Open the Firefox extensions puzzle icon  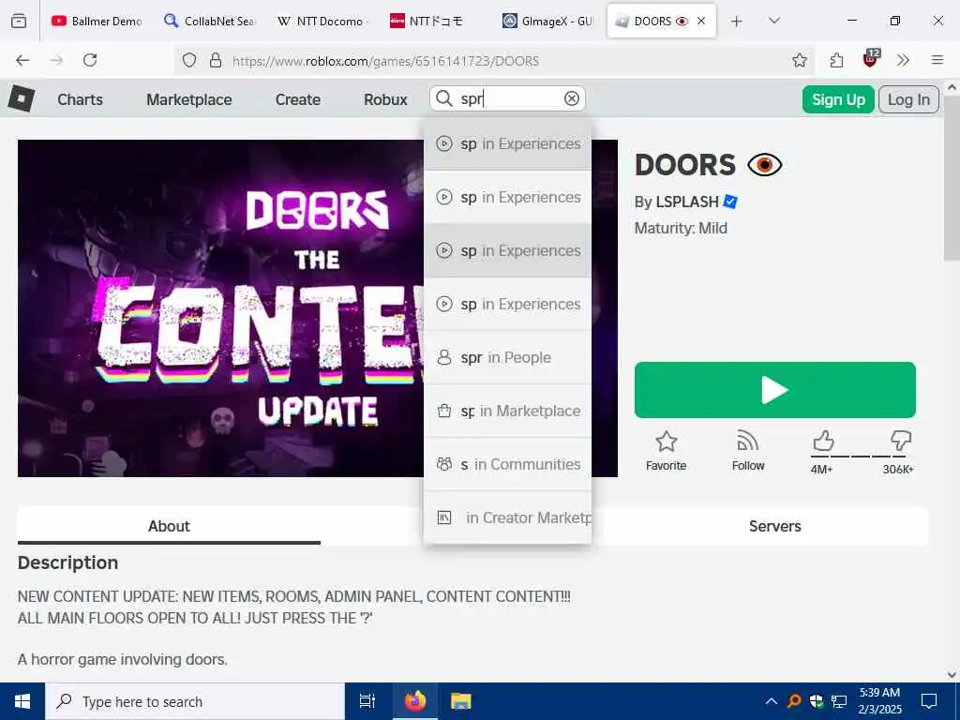(x=836, y=60)
